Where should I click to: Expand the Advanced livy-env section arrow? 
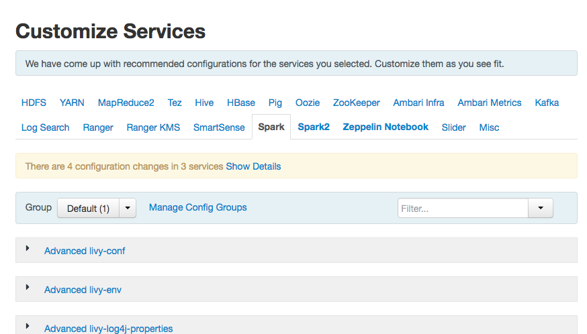coord(28,287)
